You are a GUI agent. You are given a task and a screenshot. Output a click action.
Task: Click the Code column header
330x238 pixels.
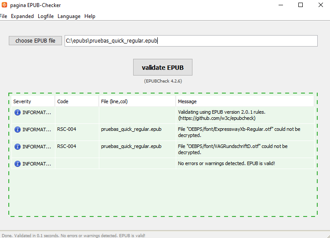[77, 101]
